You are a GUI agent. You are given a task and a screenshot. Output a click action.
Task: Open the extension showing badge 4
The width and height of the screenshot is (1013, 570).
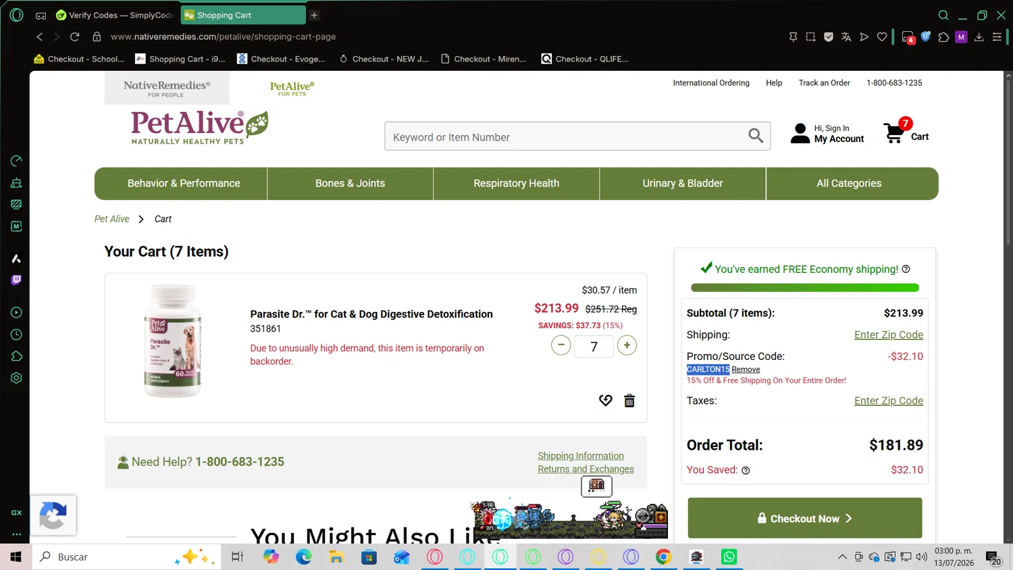tap(908, 37)
